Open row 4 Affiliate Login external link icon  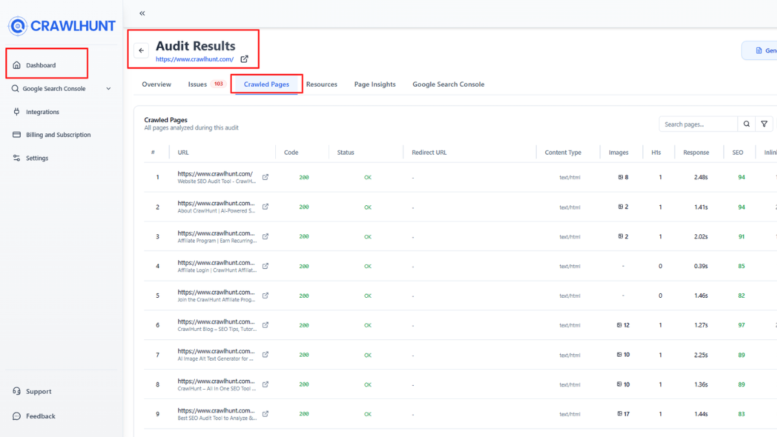tap(265, 265)
